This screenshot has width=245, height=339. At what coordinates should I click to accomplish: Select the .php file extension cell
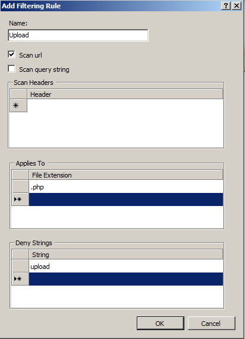point(126,186)
